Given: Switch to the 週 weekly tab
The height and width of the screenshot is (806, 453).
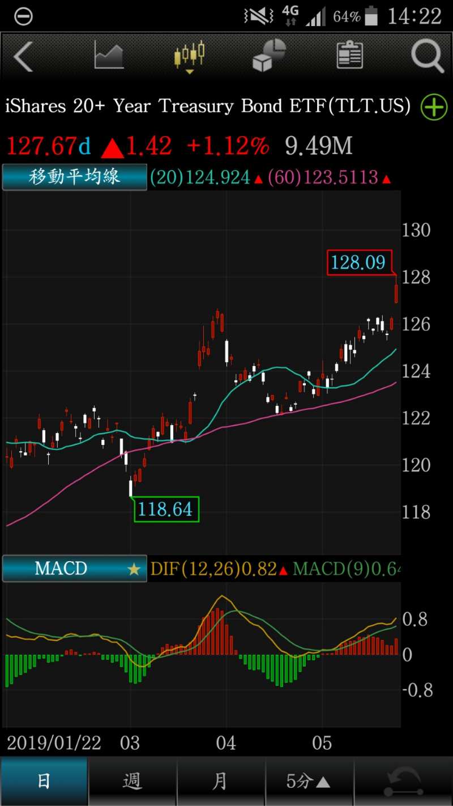Looking at the screenshot, I should click(x=133, y=782).
